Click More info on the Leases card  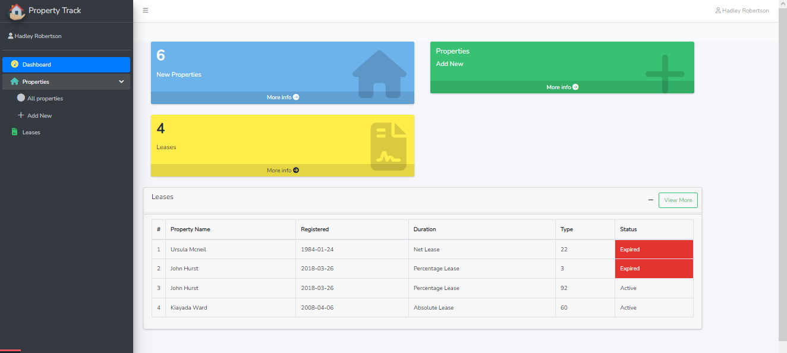tap(282, 170)
